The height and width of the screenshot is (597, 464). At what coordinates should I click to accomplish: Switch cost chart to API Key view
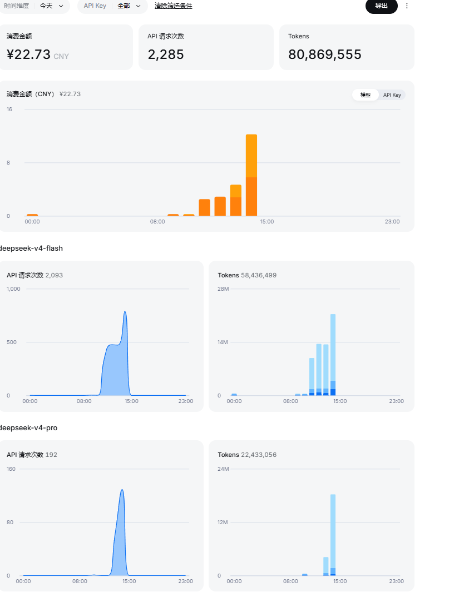(x=392, y=95)
